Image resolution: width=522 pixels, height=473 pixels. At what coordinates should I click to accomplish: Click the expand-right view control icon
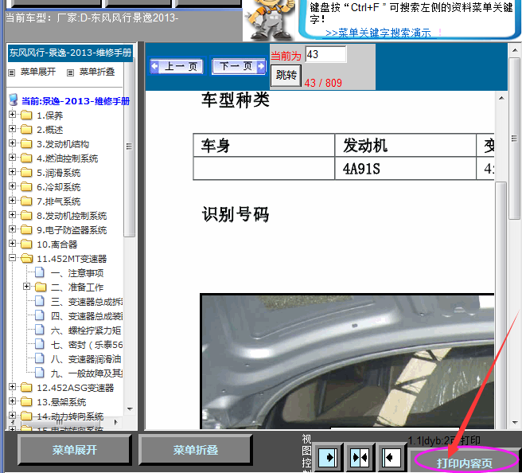click(x=328, y=457)
